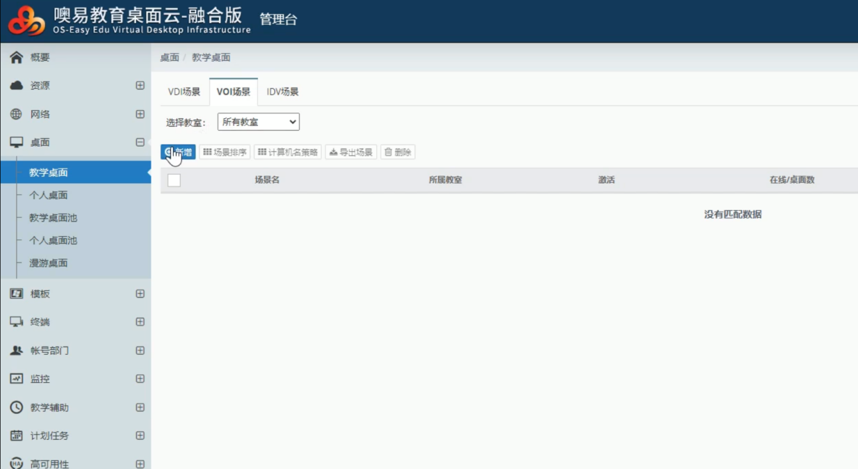This screenshot has width=858, height=469.
Task: Click the 监控 monitor chart icon
Action: [17, 379]
